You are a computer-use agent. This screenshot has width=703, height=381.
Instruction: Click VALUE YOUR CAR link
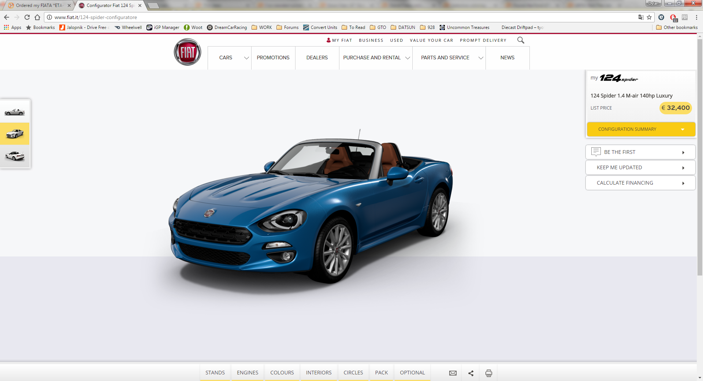431,40
